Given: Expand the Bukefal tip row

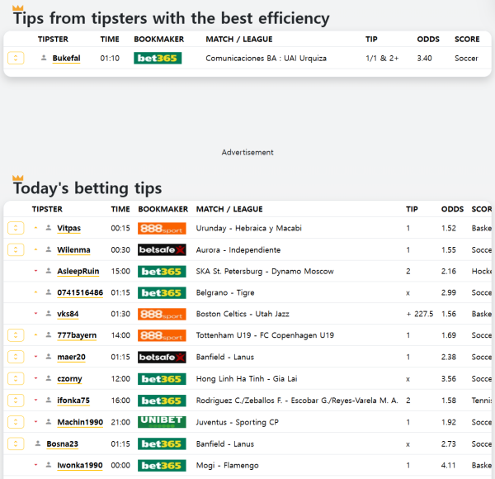Looking at the screenshot, I should 16,59.
